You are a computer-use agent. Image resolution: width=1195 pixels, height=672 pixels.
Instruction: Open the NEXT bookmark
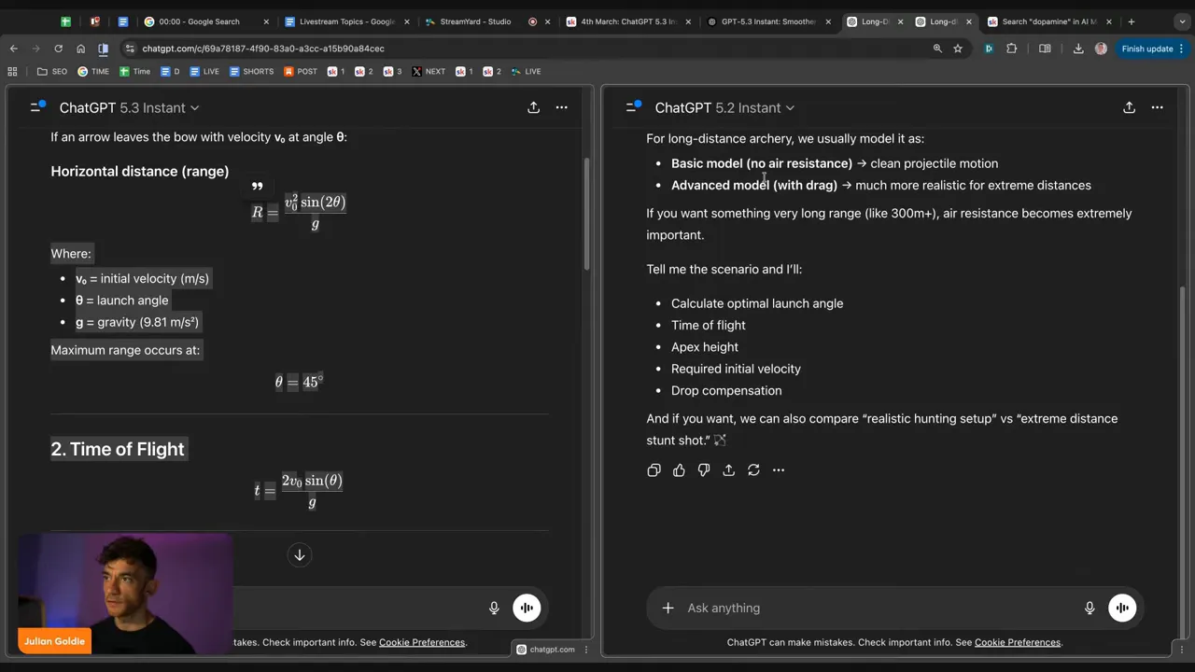tap(429, 71)
